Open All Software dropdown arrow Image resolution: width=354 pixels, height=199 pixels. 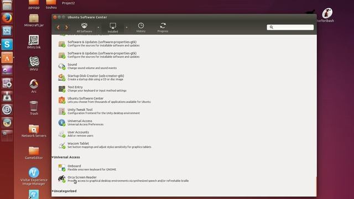pyautogui.click(x=98, y=28)
